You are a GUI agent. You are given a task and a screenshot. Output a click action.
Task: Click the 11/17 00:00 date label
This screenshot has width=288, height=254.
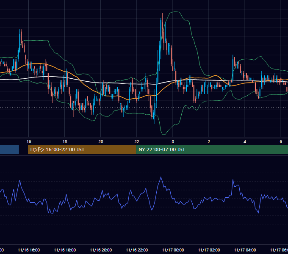[173, 250]
